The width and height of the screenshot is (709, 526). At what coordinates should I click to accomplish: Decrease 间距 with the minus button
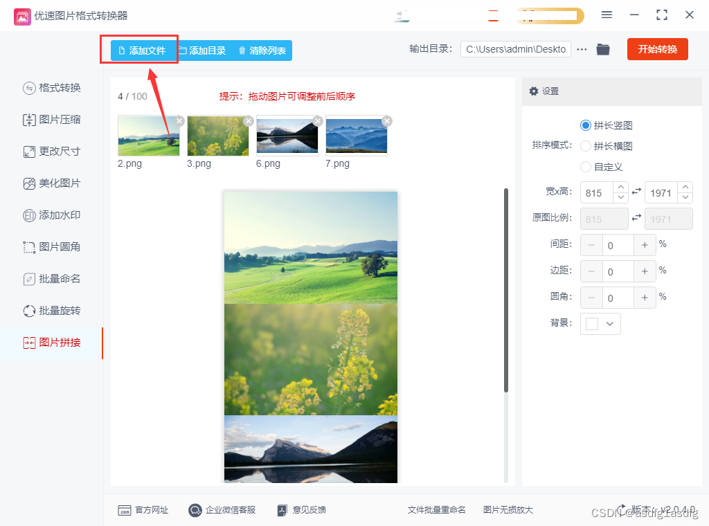(x=591, y=245)
